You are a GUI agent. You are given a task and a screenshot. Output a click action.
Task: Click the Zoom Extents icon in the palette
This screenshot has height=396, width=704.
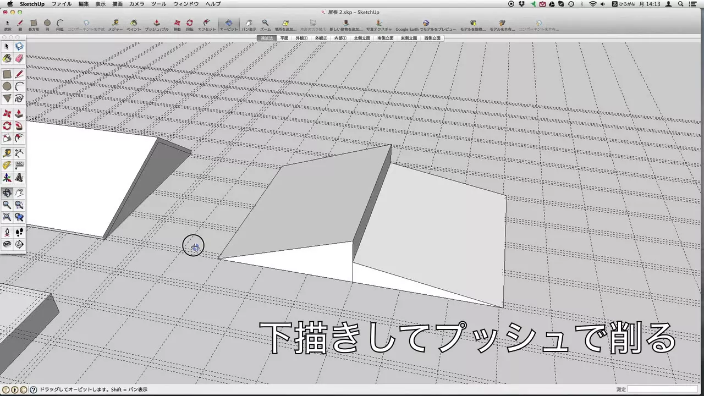[7, 217]
